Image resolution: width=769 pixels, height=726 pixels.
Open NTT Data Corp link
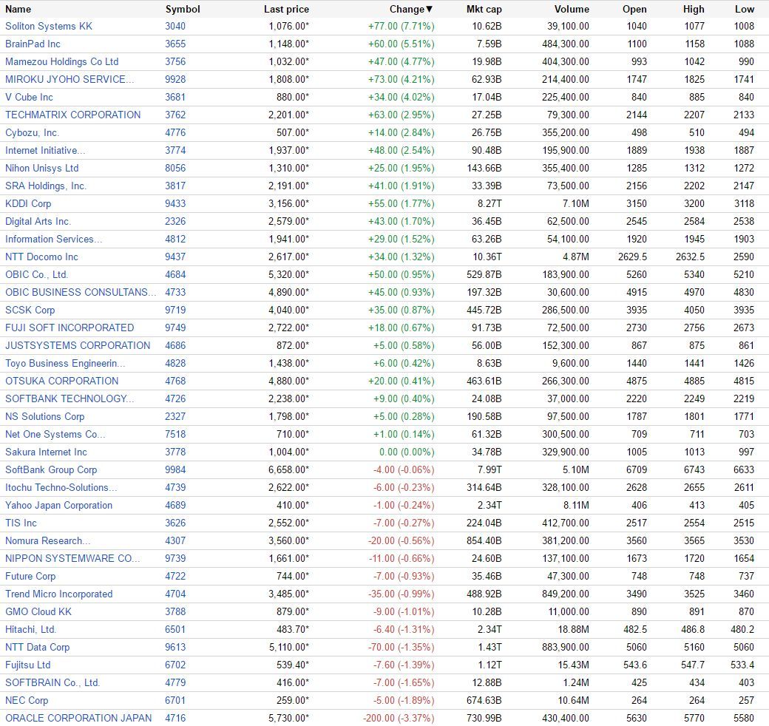coord(37,647)
